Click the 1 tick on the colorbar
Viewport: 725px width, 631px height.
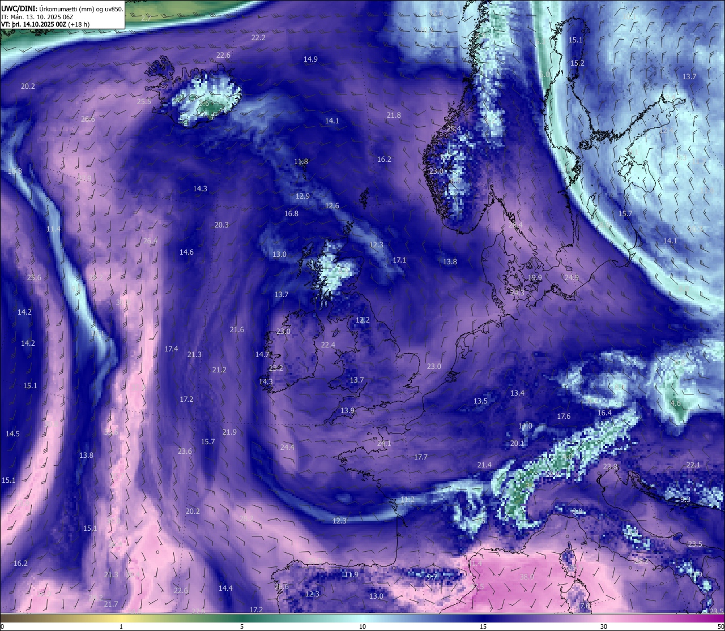[121, 627]
